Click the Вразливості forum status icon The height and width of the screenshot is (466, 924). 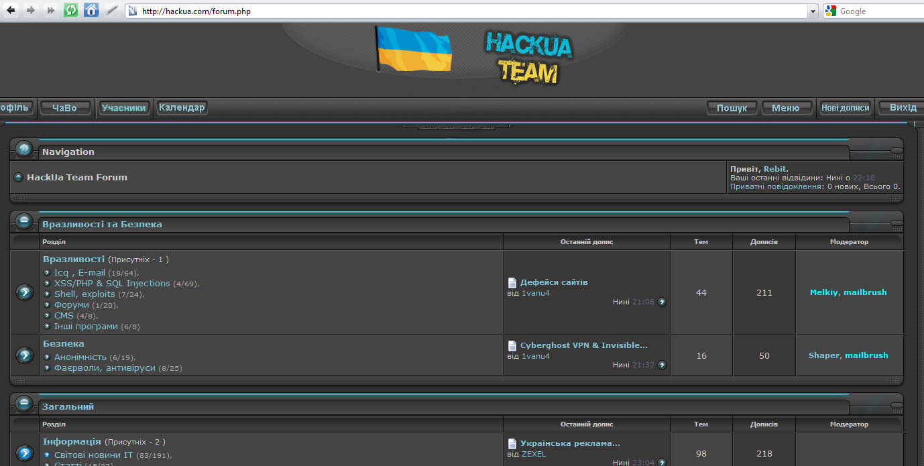[x=25, y=292]
